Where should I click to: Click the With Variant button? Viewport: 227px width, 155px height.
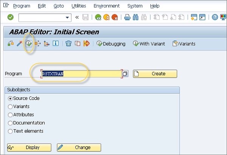click(149, 44)
